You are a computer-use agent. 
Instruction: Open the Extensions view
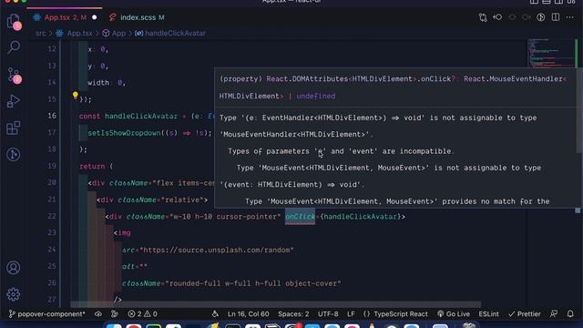pos(14,128)
